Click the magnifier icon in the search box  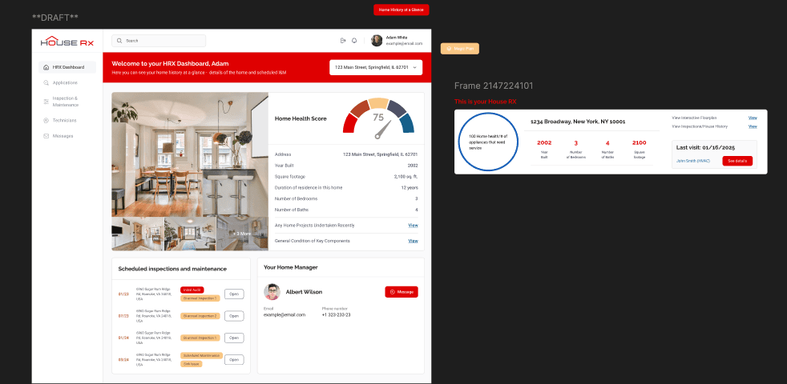pos(120,40)
